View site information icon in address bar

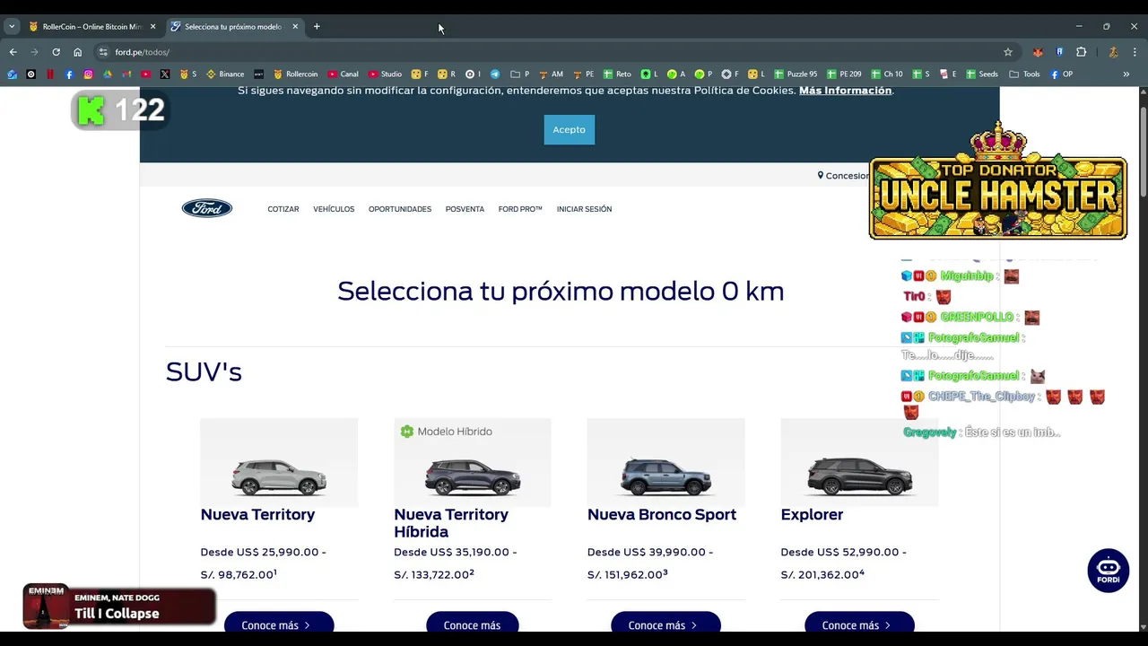pos(103,52)
